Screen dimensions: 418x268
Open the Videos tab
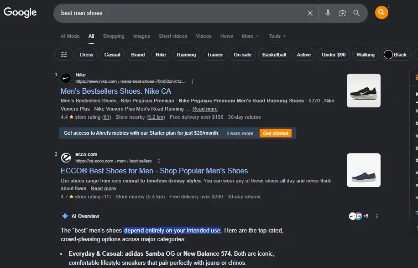click(x=204, y=36)
